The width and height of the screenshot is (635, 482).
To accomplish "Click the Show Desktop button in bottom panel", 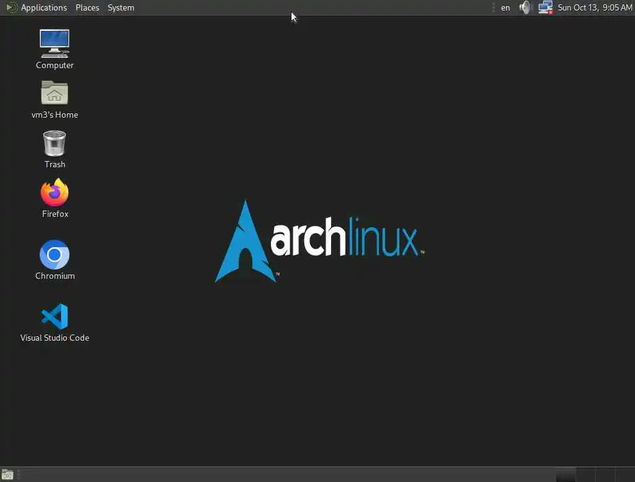I will 7,475.
